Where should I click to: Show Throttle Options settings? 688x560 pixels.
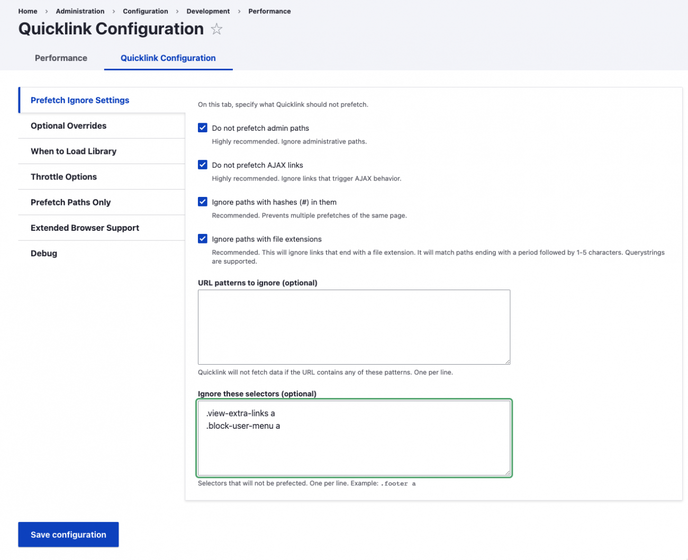[102, 177]
